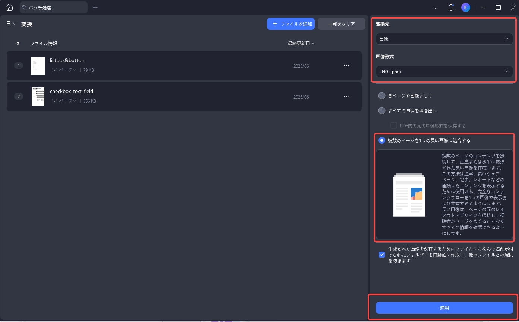This screenshot has width=519, height=322.
Task: Select the listbox&button file thumbnail
Action: (38, 66)
